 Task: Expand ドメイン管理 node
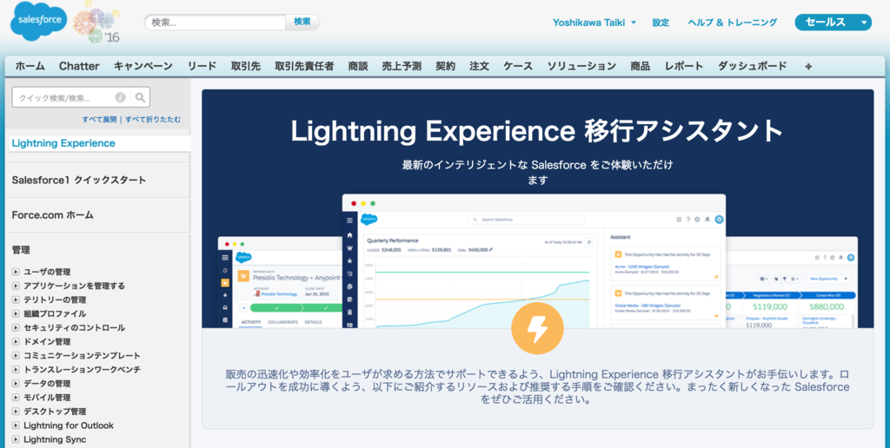click(16, 342)
